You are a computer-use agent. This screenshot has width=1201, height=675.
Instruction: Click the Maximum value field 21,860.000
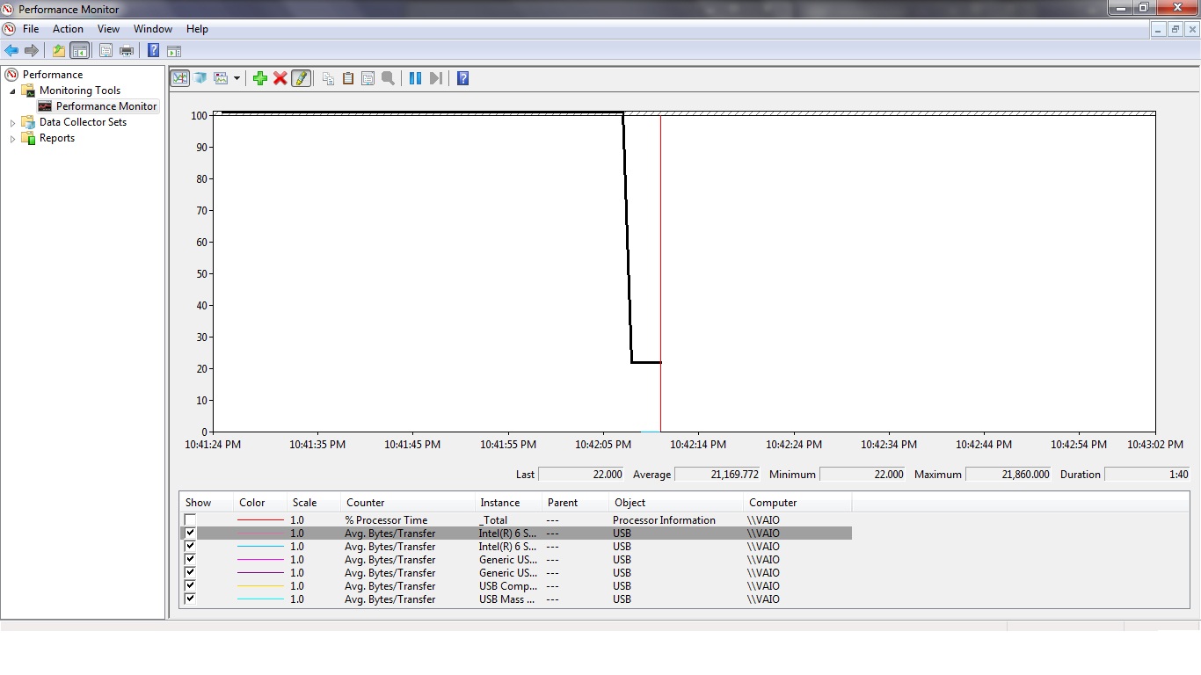(x=1008, y=475)
